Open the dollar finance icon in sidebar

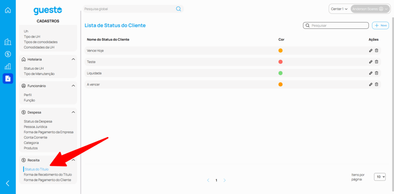tap(8, 54)
